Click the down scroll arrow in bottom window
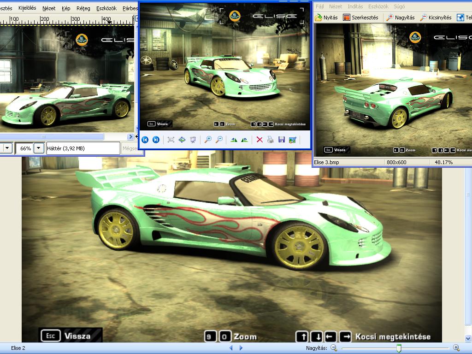 pyautogui.click(x=468, y=339)
